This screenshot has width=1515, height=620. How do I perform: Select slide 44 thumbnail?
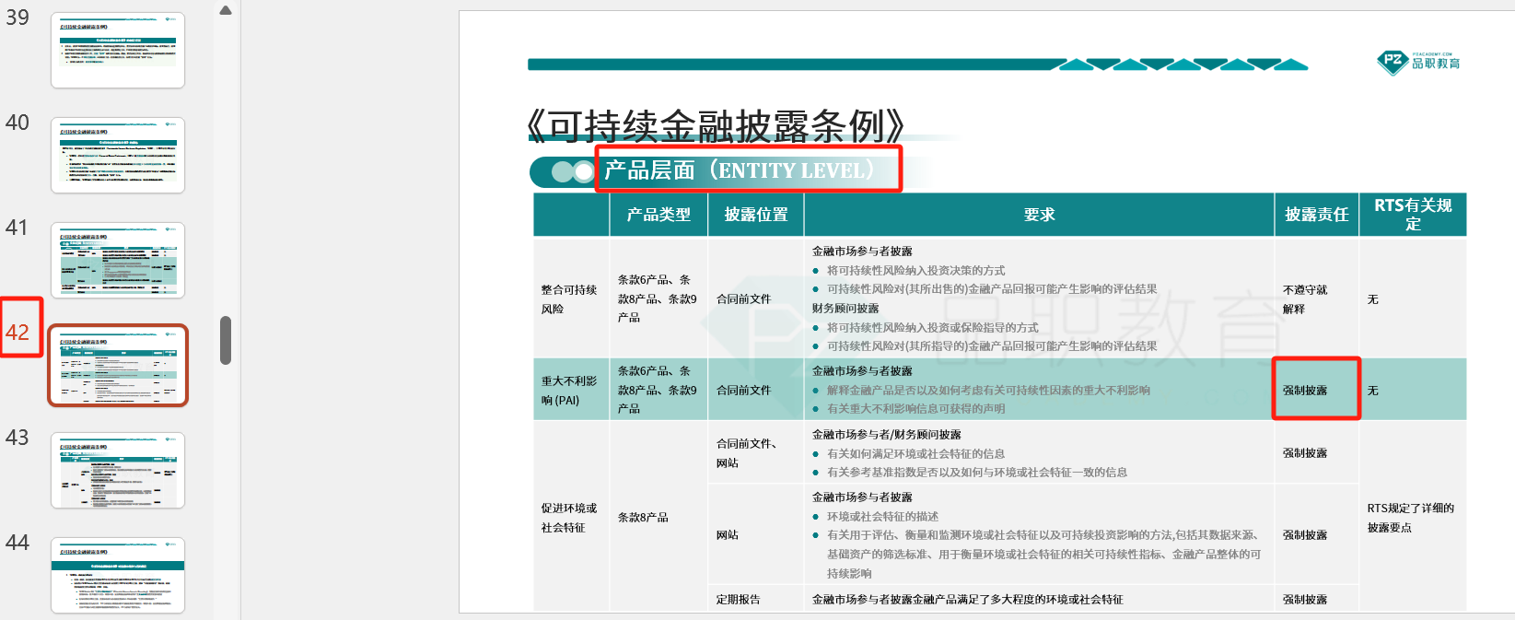[x=118, y=575]
